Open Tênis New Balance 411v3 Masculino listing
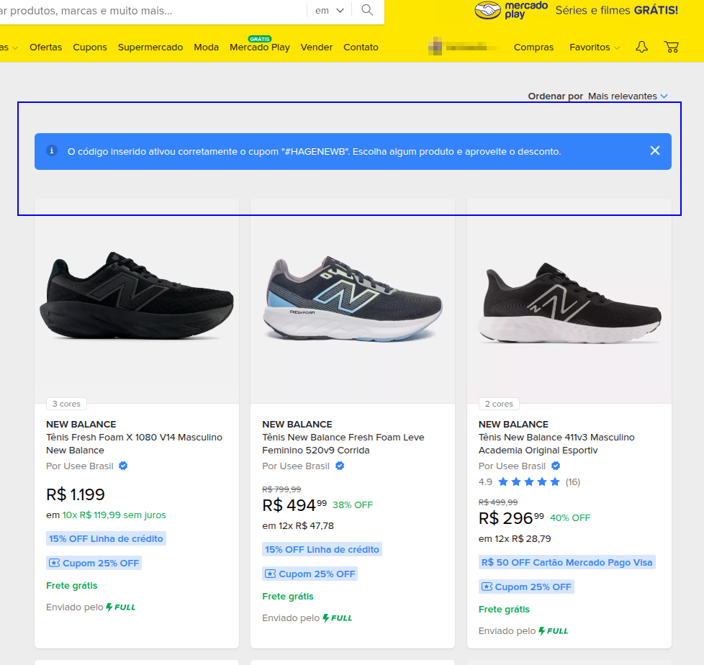The height and width of the screenshot is (665, 704). pos(556,443)
